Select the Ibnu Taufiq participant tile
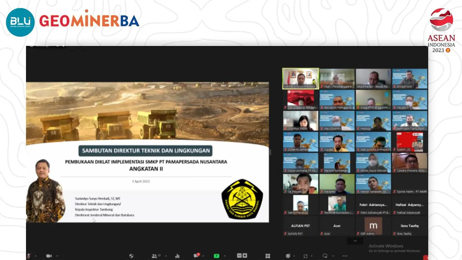This screenshot has width=462, height=260. click(x=410, y=226)
